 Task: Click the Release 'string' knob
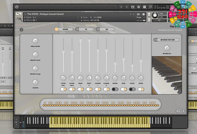[x=35, y=68]
